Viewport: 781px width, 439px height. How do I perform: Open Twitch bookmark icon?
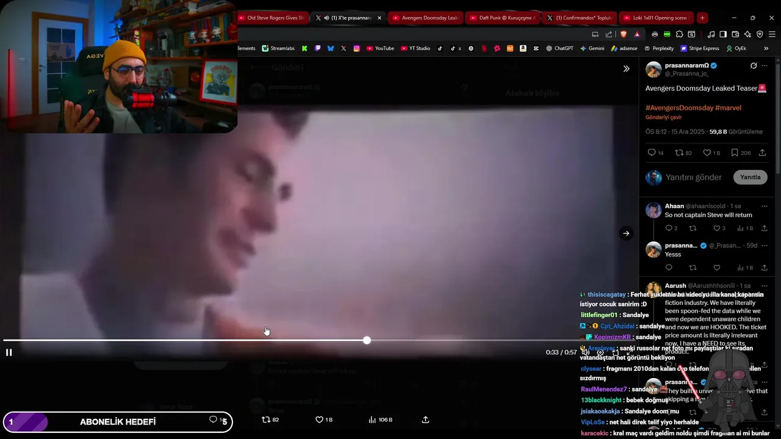click(x=317, y=48)
